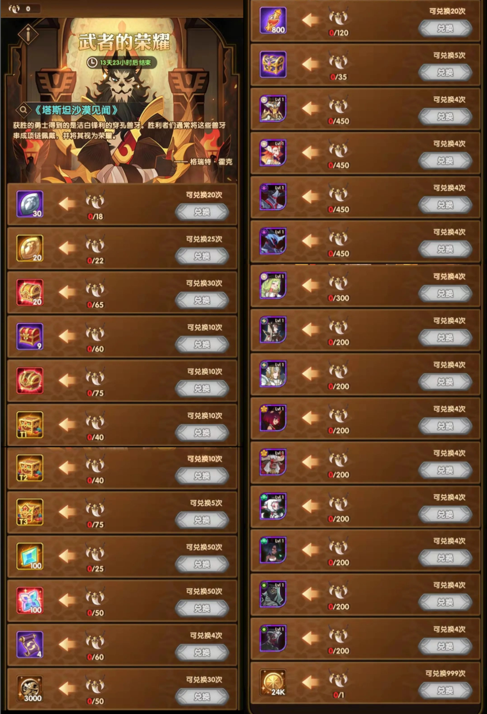Redeem the 0/18 silver gem exchange
This screenshot has width=487, height=714.
202,212
